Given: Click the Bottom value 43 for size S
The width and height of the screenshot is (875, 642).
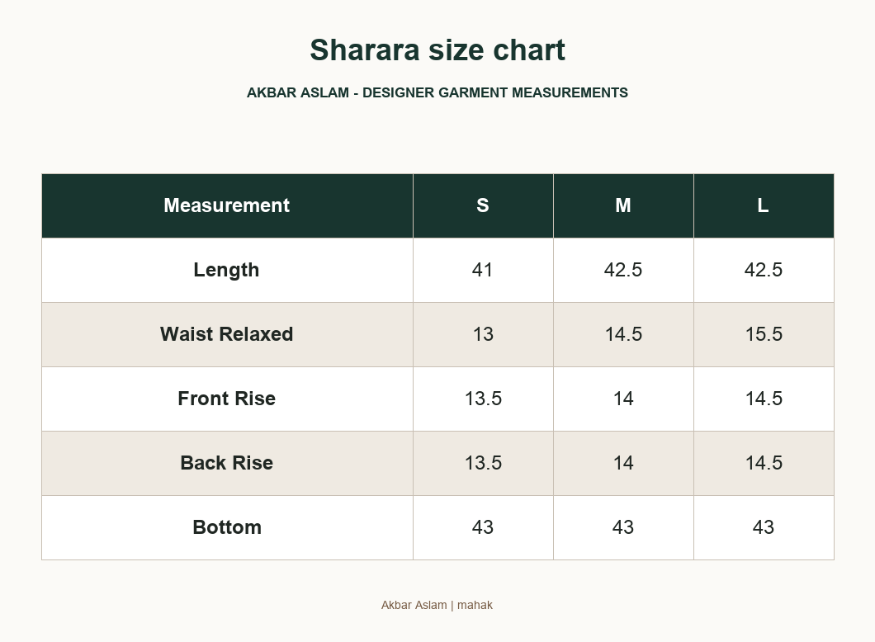Looking at the screenshot, I should tap(483, 527).
